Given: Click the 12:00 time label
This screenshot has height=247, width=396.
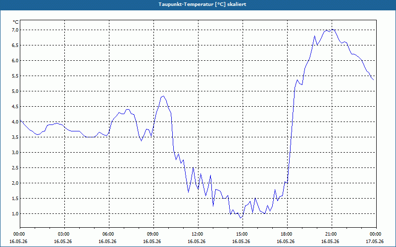Looking at the screenshot, I should click(x=198, y=234).
